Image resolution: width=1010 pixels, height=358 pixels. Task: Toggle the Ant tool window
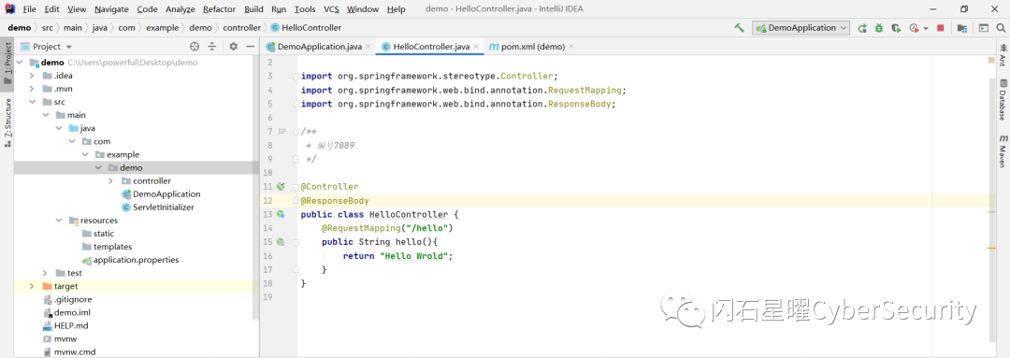pyautogui.click(x=1003, y=54)
